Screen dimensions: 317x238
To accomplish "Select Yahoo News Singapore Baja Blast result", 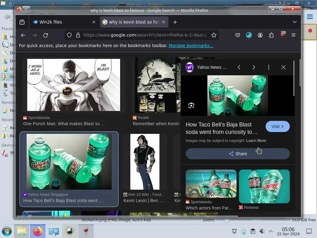I will click(x=69, y=169).
